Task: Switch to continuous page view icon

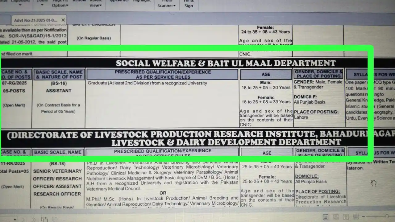Action: [x=336, y=217]
